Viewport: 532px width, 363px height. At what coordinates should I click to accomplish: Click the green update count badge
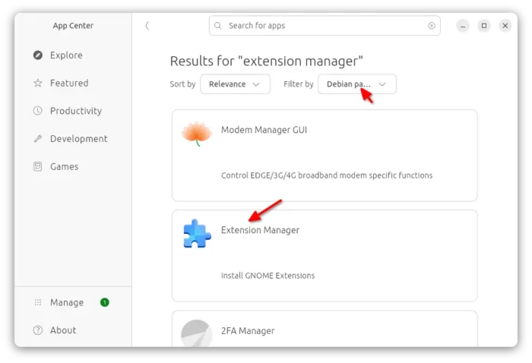click(105, 302)
